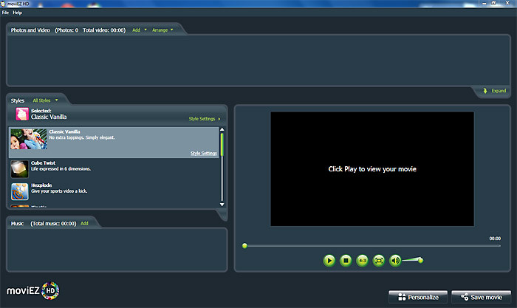Open the File menu
This screenshot has width=517, height=308.
click(x=5, y=13)
